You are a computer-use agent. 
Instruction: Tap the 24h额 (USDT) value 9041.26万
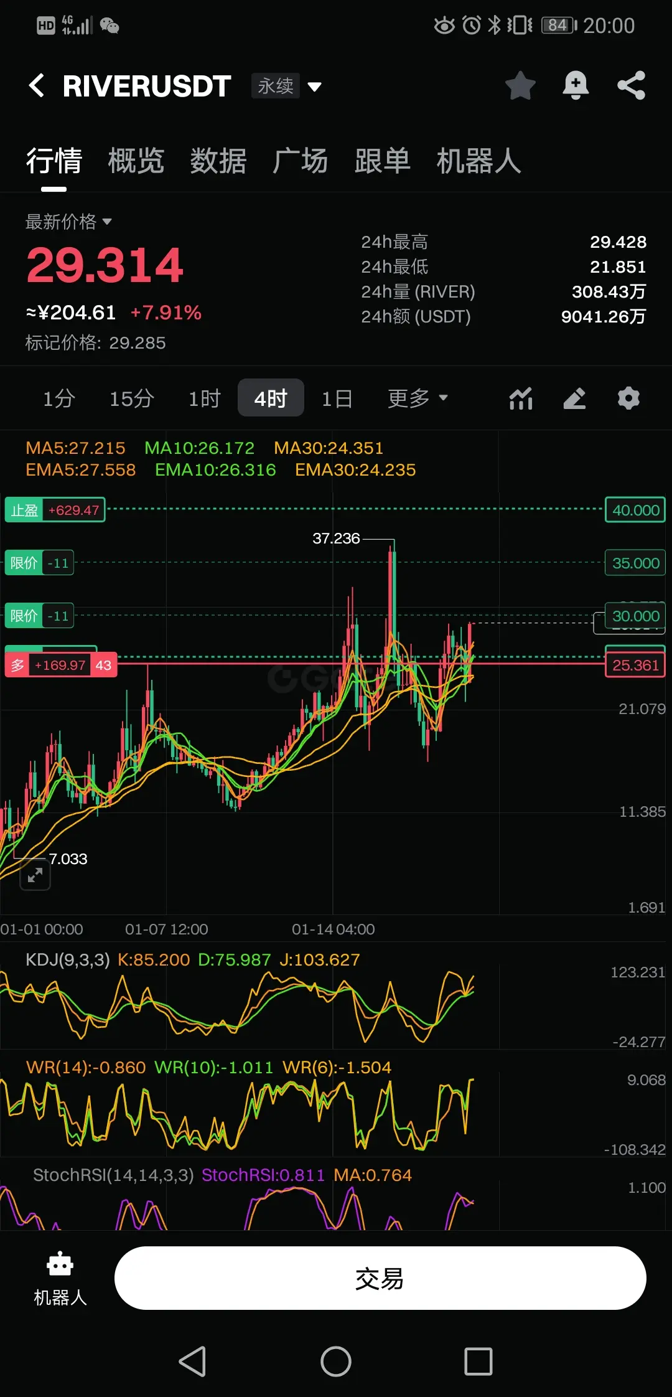(604, 316)
